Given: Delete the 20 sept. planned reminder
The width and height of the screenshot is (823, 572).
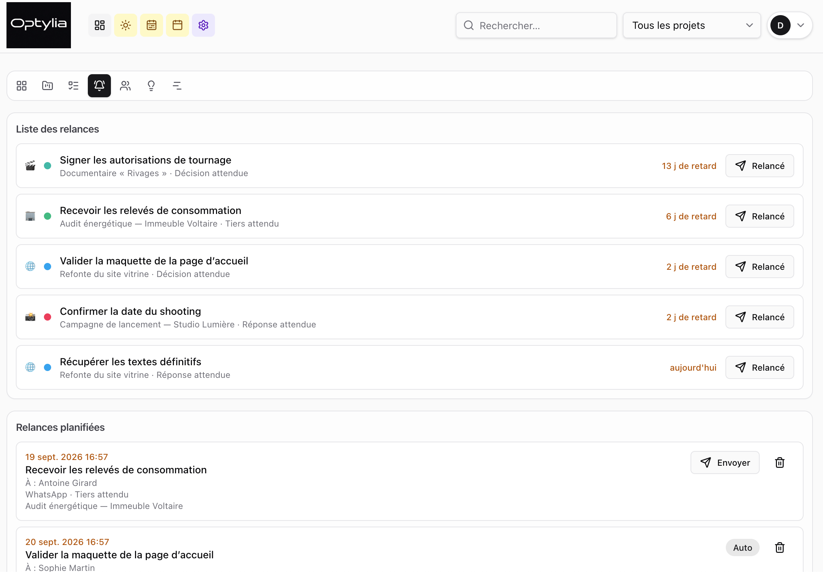Looking at the screenshot, I should pos(780,548).
